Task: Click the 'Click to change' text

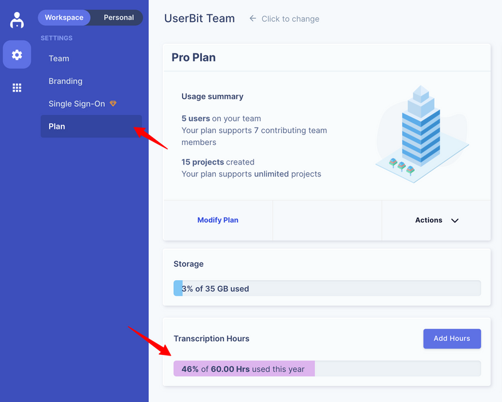Action: click(290, 19)
